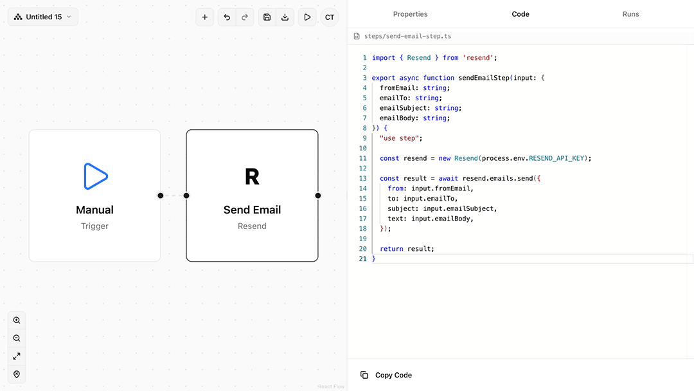Redo the last workflow change

pos(245,17)
